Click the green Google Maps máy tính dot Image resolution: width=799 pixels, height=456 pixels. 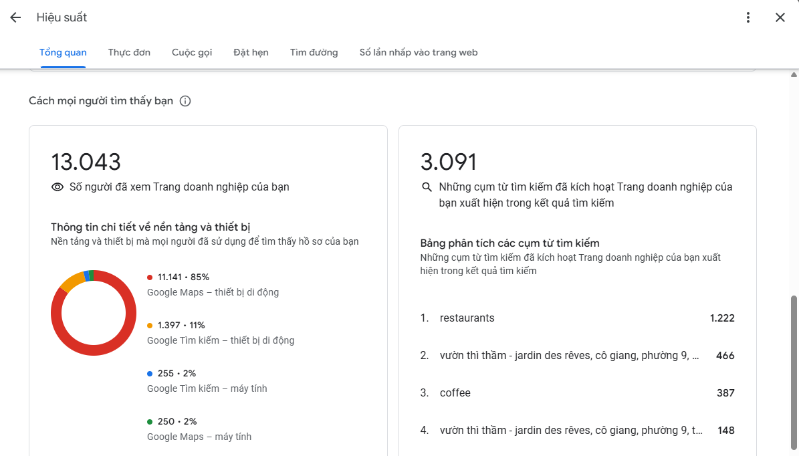[150, 422]
